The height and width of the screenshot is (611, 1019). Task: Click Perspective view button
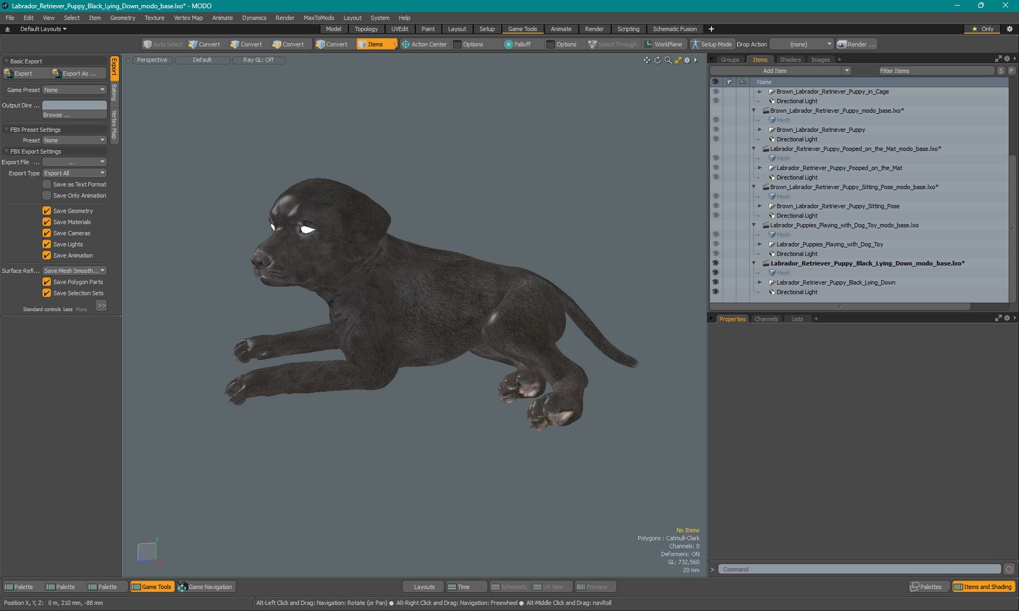click(152, 60)
